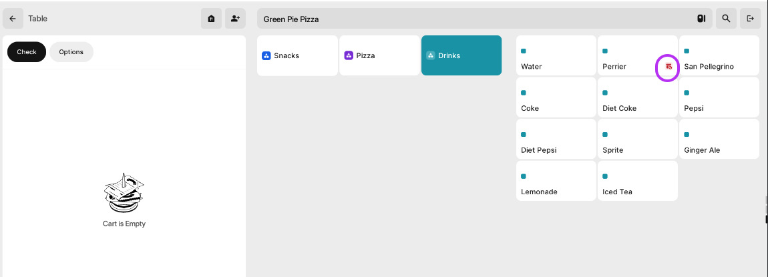Click the purple Pizza category icon
The width and height of the screenshot is (768, 277).
click(x=349, y=56)
